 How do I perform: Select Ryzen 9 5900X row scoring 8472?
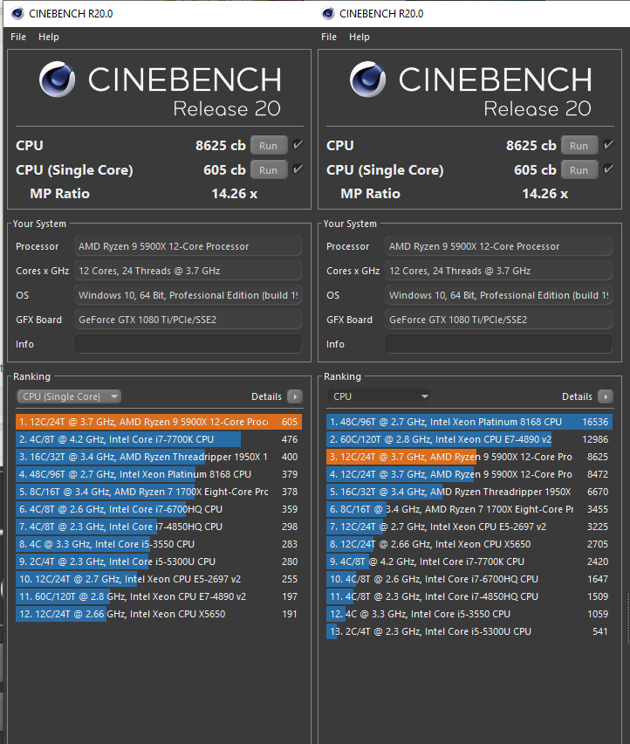coord(469,474)
